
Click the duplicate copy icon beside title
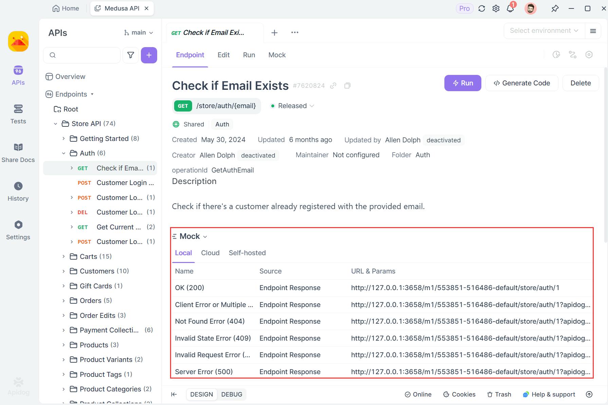click(x=347, y=86)
